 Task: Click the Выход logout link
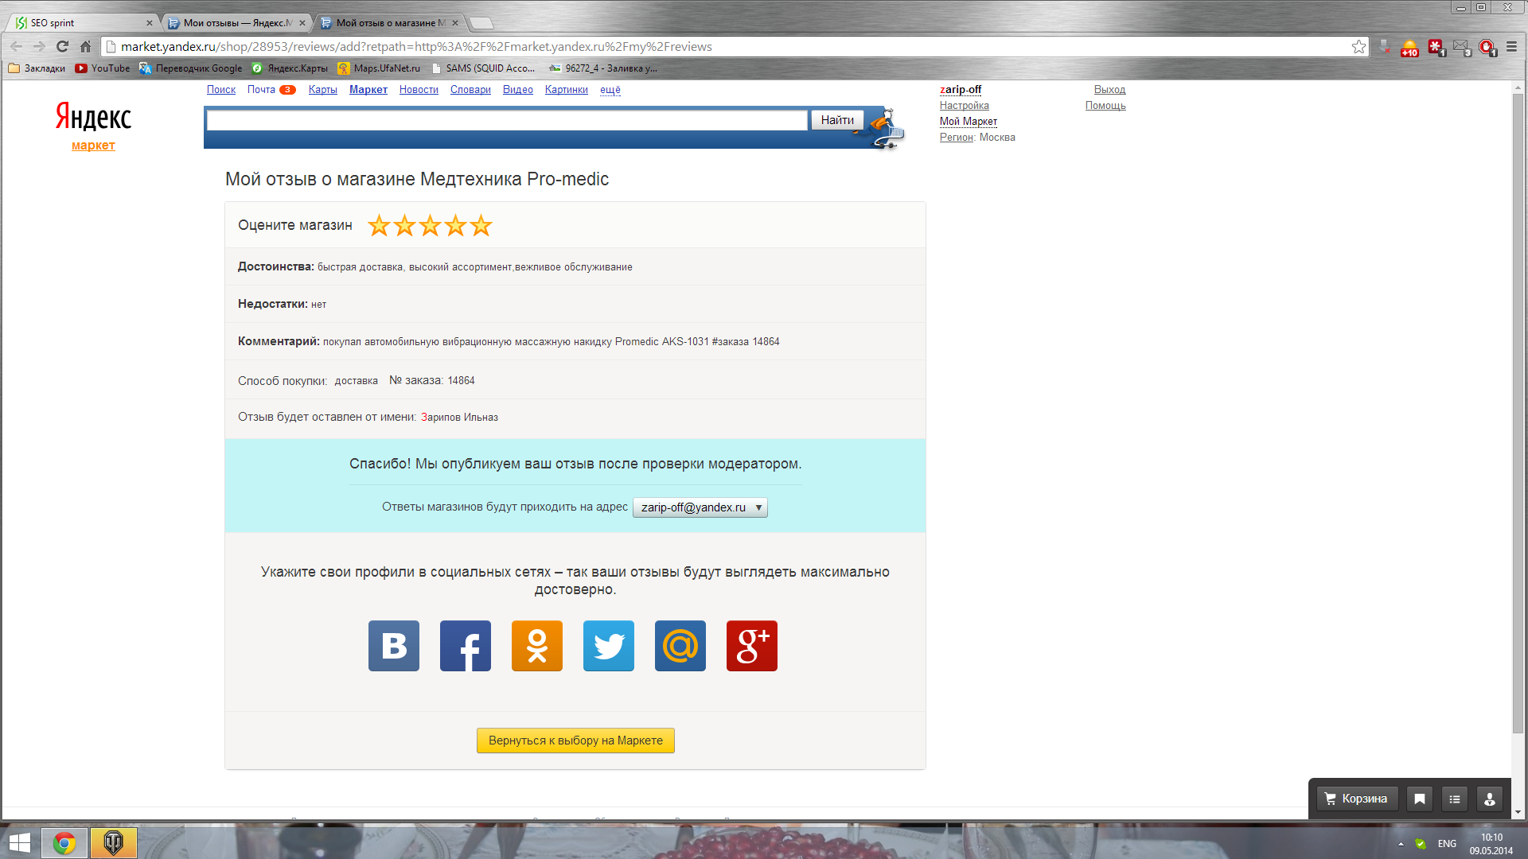click(1109, 90)
